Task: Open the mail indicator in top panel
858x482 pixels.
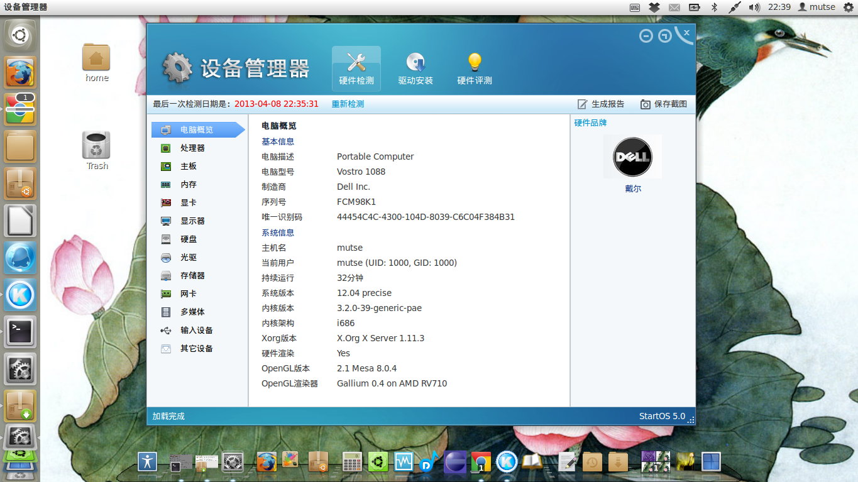Action: tap(674, 7)
